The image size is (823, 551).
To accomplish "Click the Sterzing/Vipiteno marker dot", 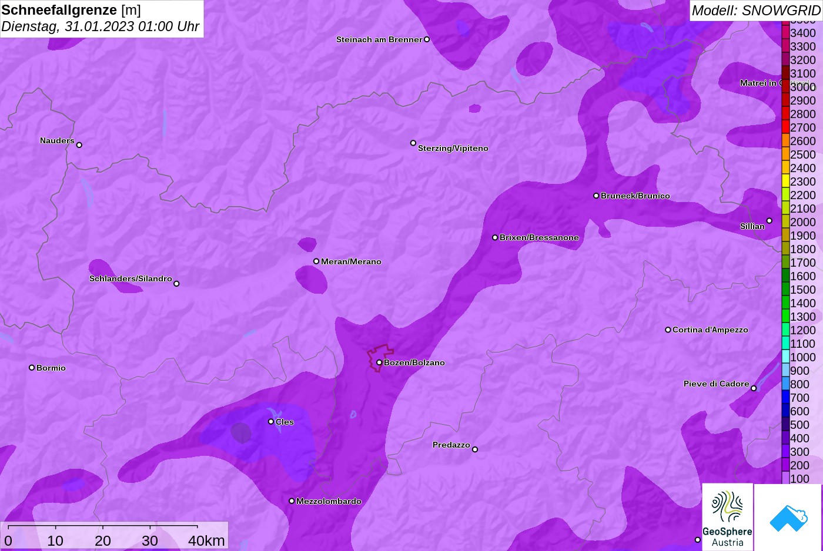I will [413, 143].
